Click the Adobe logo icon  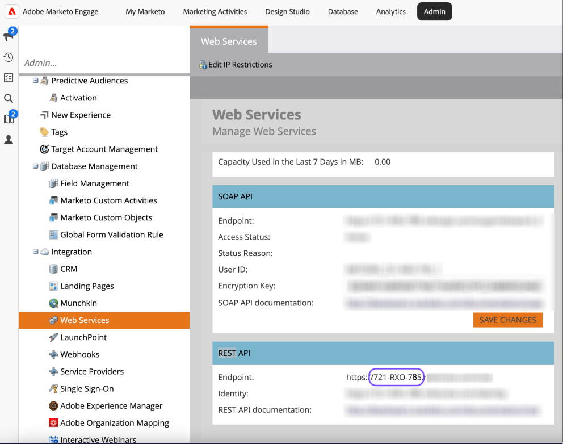[12, 11]
